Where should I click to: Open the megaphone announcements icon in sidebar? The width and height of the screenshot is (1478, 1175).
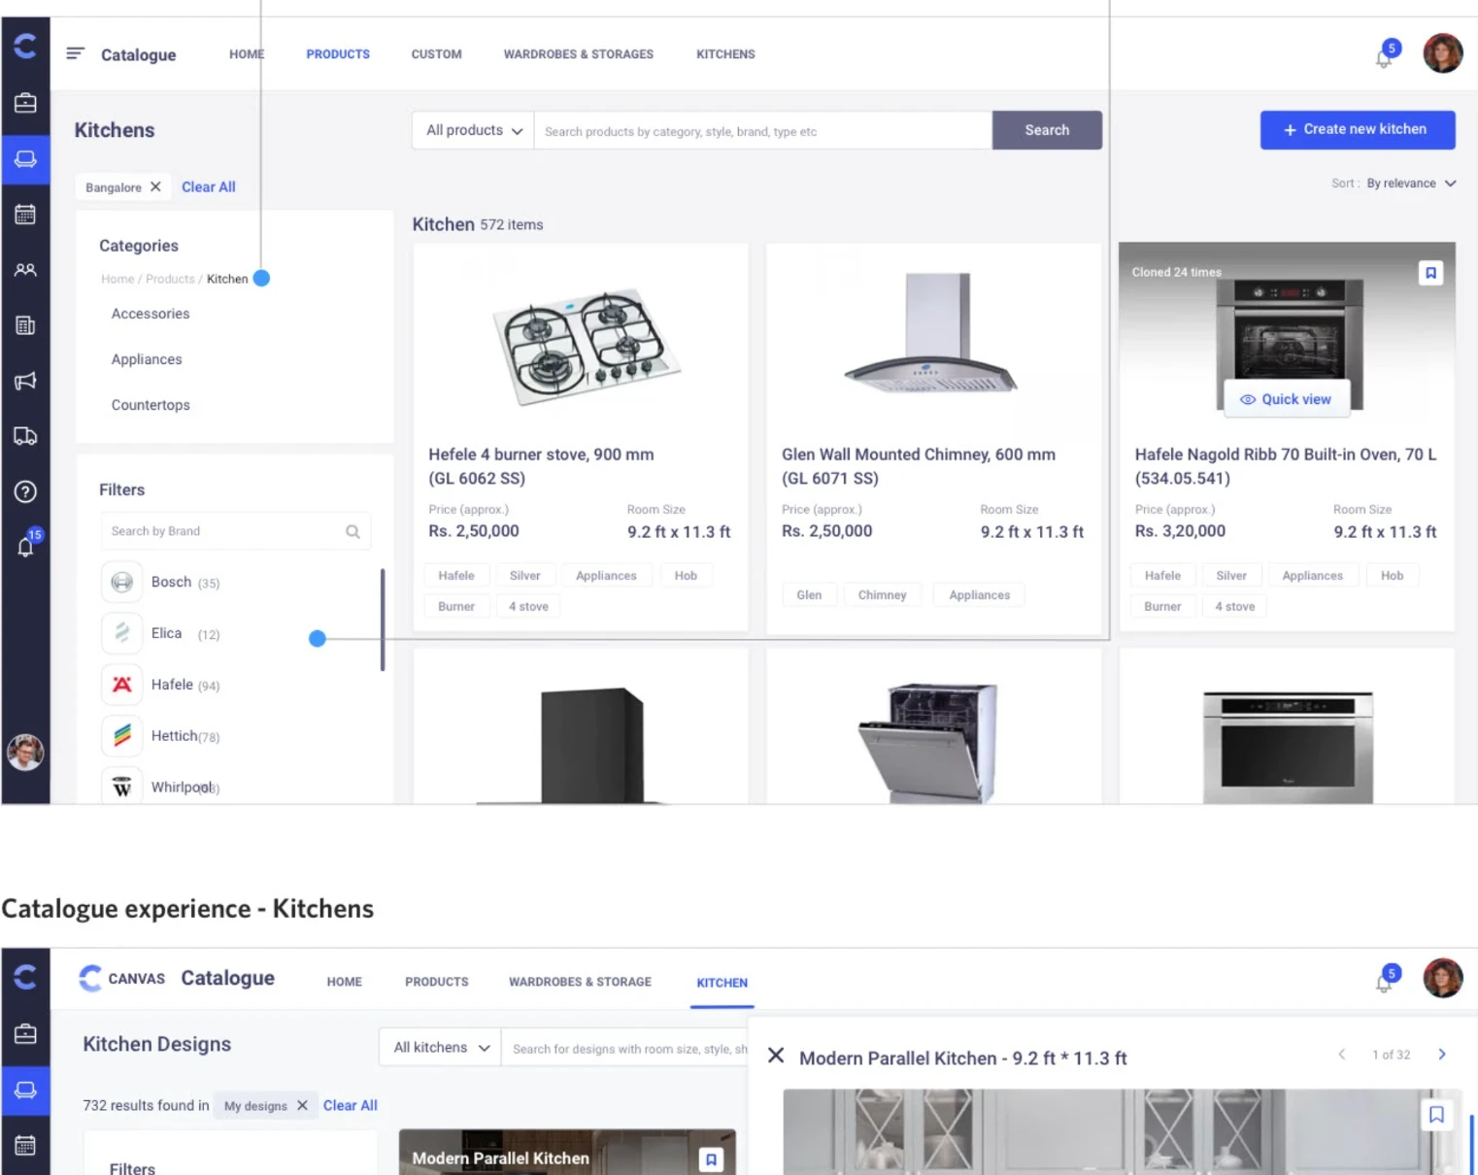point(25,381)
